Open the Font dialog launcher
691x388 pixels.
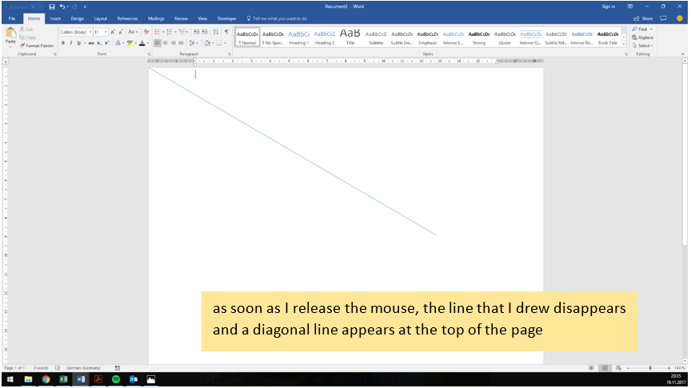coord(149,54)
